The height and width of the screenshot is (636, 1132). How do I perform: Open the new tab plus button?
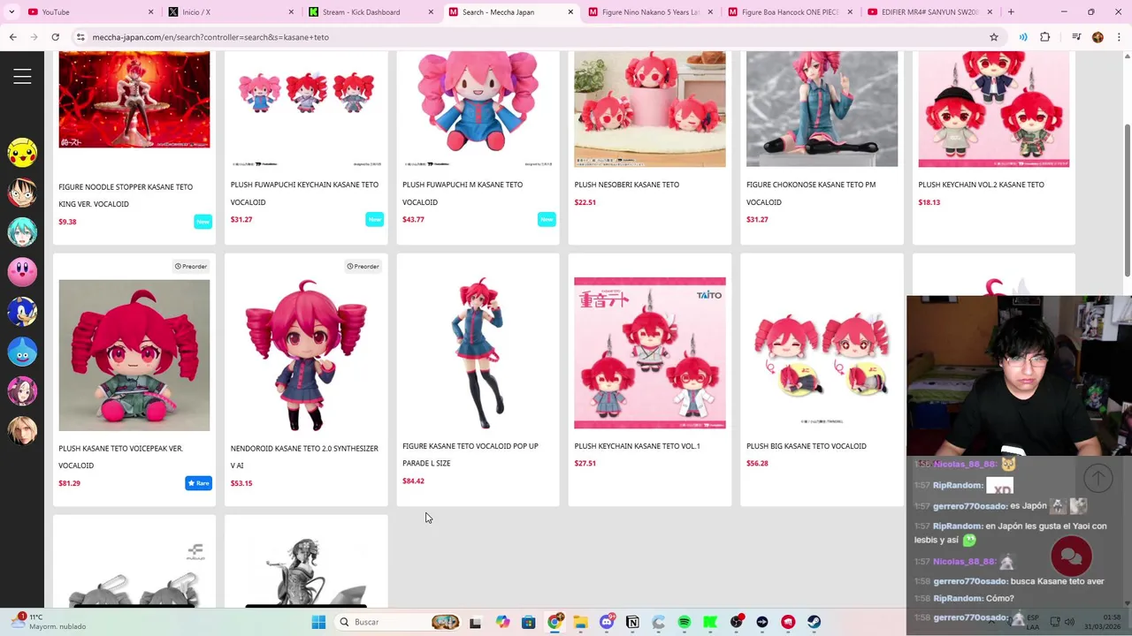pos(1011,11)
